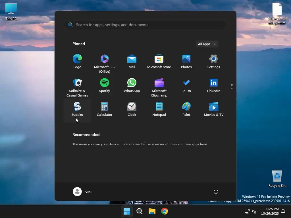Open WhatsApp

click(x=132, y=86)
